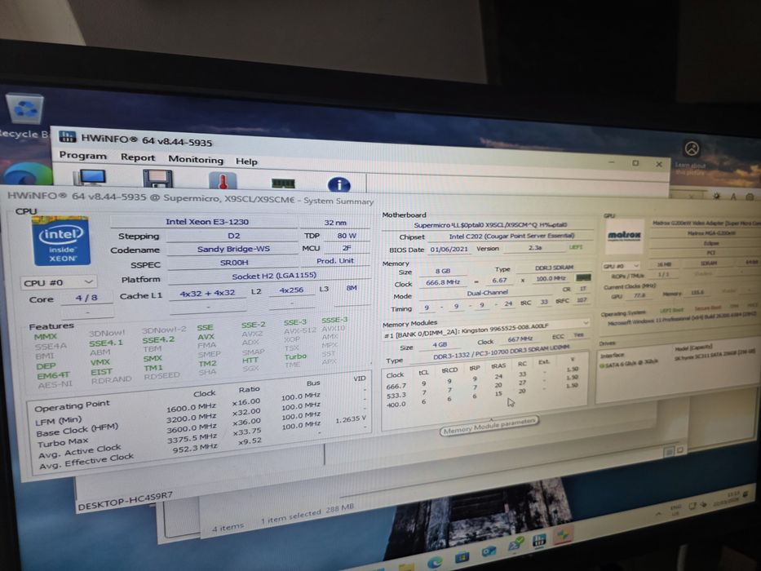Viewport: 761px width, 571px height.
Task: Click the 80 W TDP value
Action: 346,236
